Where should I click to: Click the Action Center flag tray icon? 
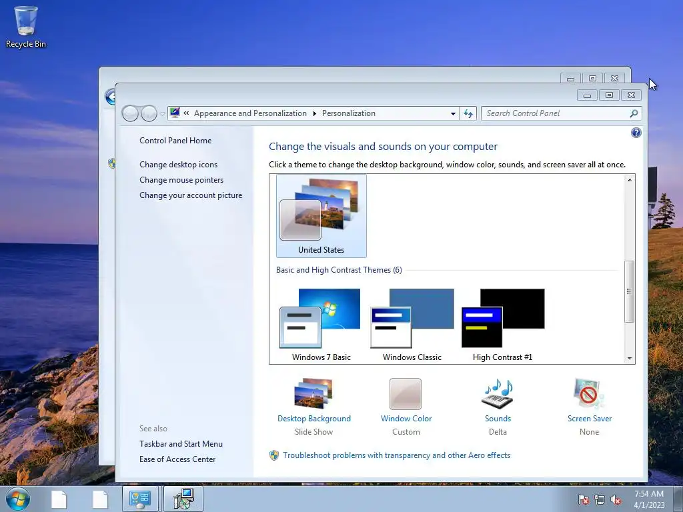[x=583, y=499]
